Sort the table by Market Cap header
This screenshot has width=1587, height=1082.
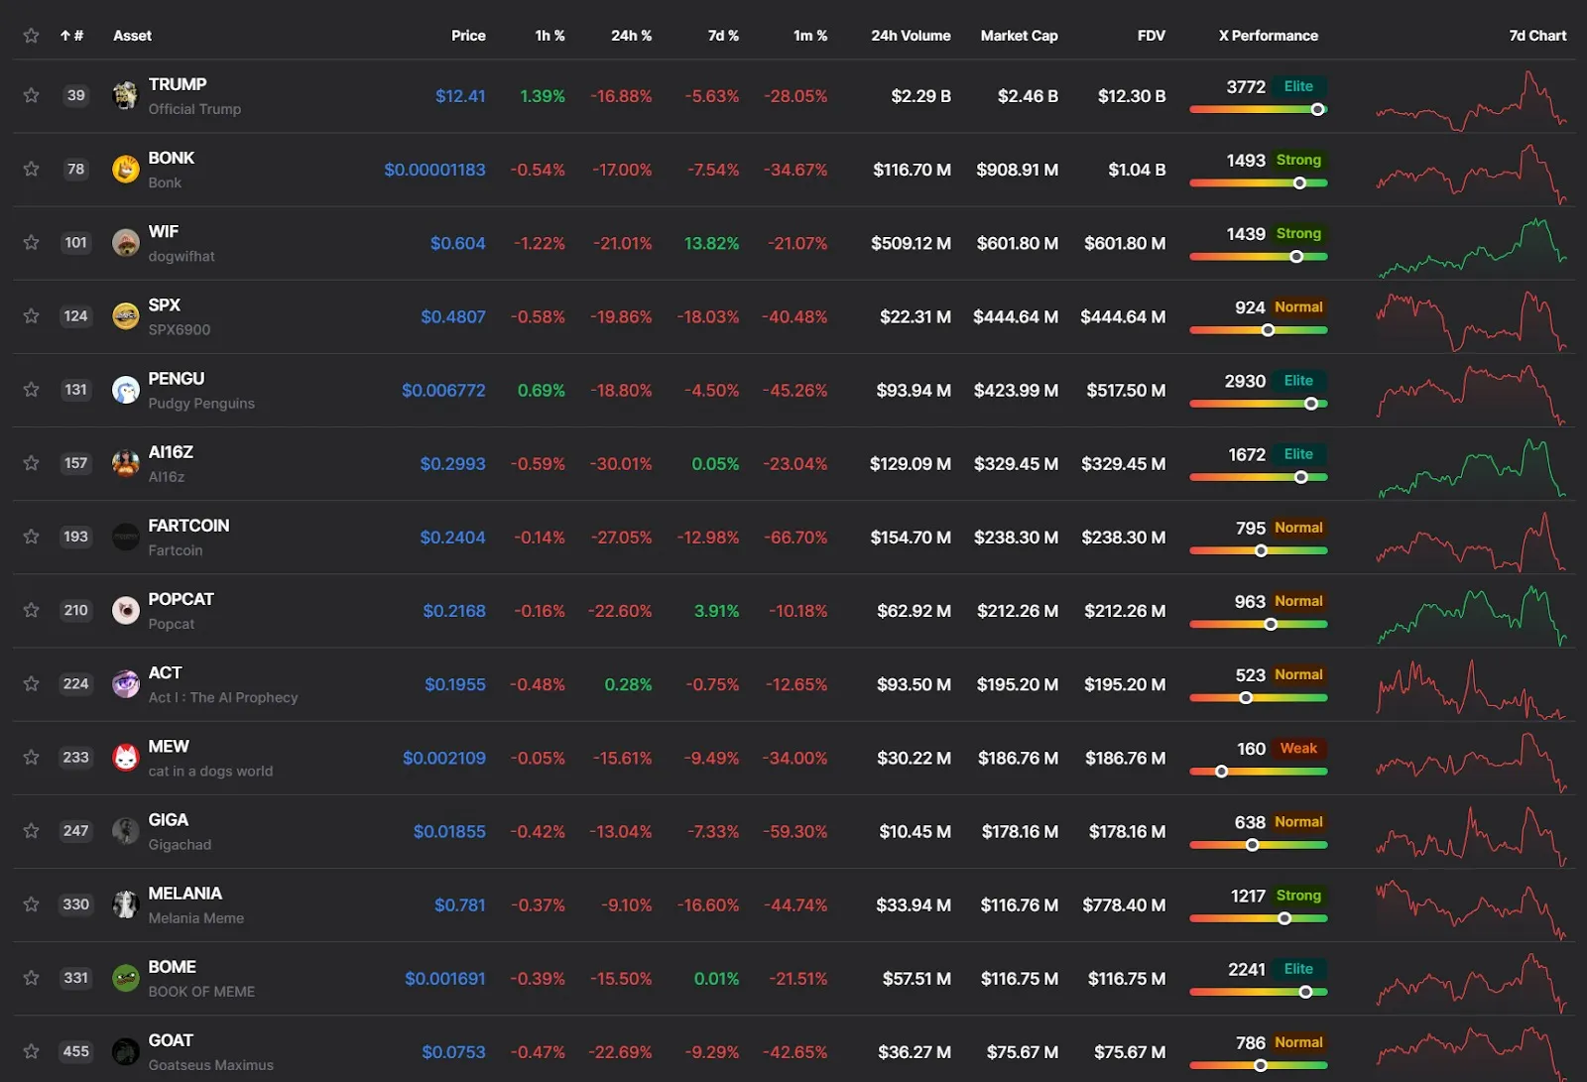click(x=1019, y=36)
